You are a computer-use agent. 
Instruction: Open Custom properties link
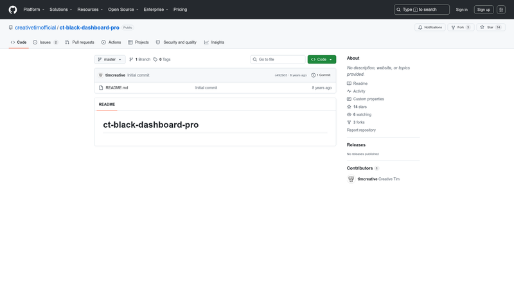click(366, 99)
